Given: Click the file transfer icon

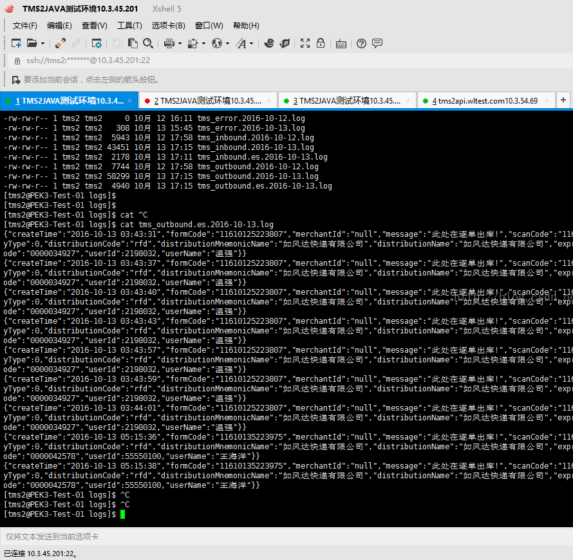Looking at the screenshot, I should pyautogui.click(x=193, y=44).
